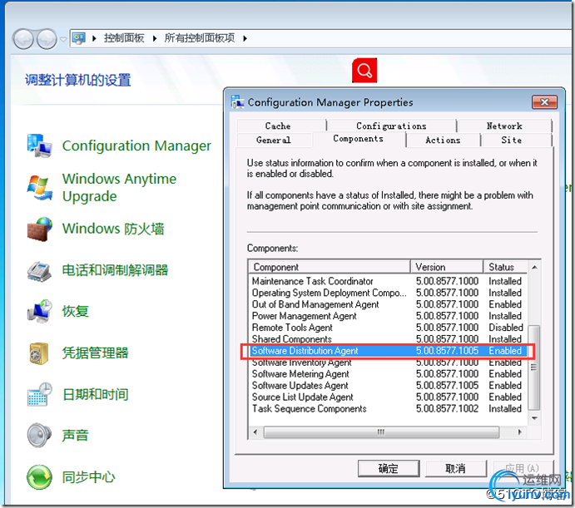Viewport: 575px width, 508px height.
Task: Sort by the Version column header
Action: pos(447,267)
